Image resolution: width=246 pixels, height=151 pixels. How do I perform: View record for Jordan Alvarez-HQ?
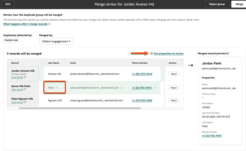[17, 77]
